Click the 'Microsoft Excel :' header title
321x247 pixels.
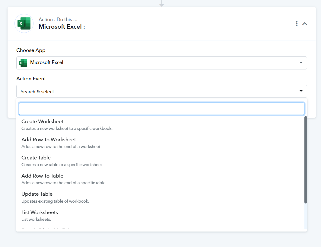62,27
